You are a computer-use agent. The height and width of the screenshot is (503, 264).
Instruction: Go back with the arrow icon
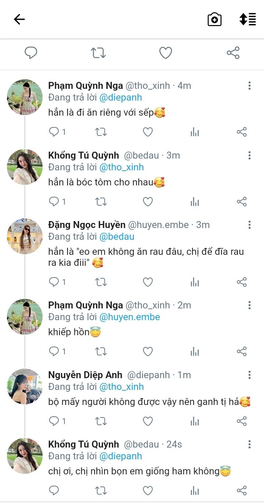[x=19, y=19]
